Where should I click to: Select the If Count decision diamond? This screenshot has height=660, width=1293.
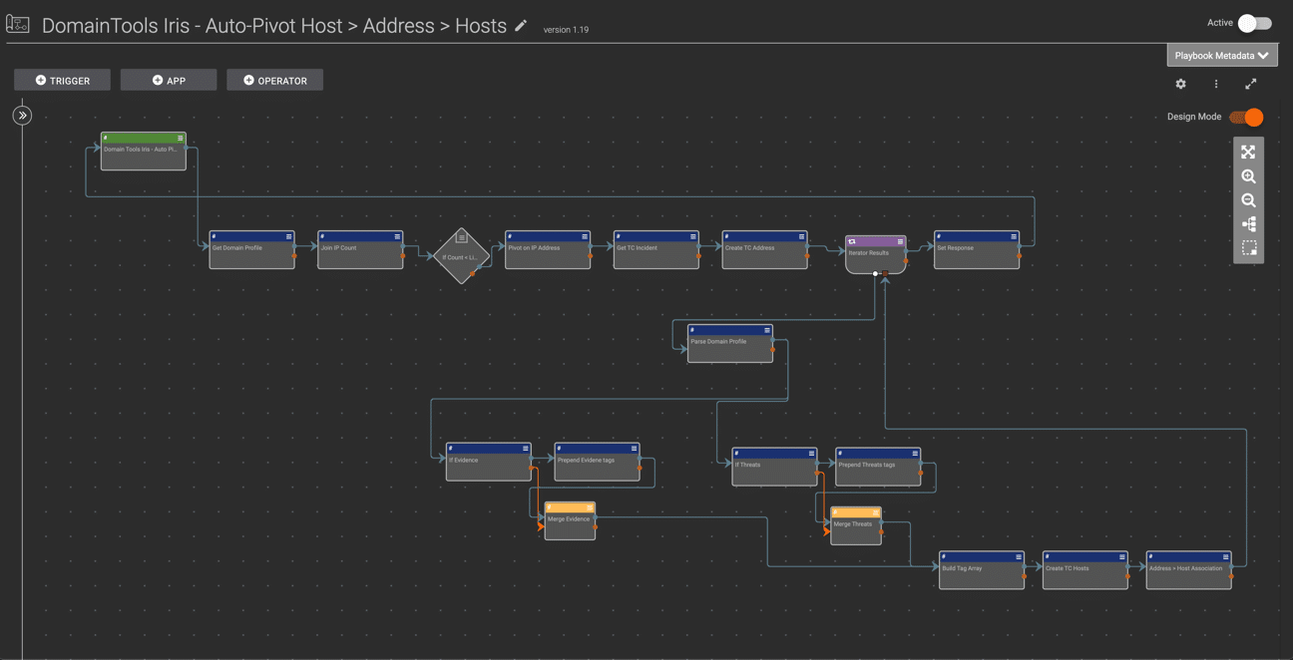(460, 256)
